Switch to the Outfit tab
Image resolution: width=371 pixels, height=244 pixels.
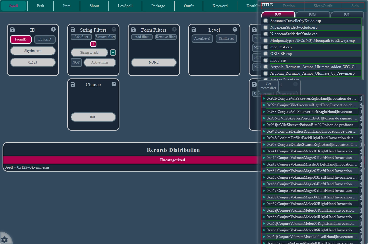tap(189, 6)
